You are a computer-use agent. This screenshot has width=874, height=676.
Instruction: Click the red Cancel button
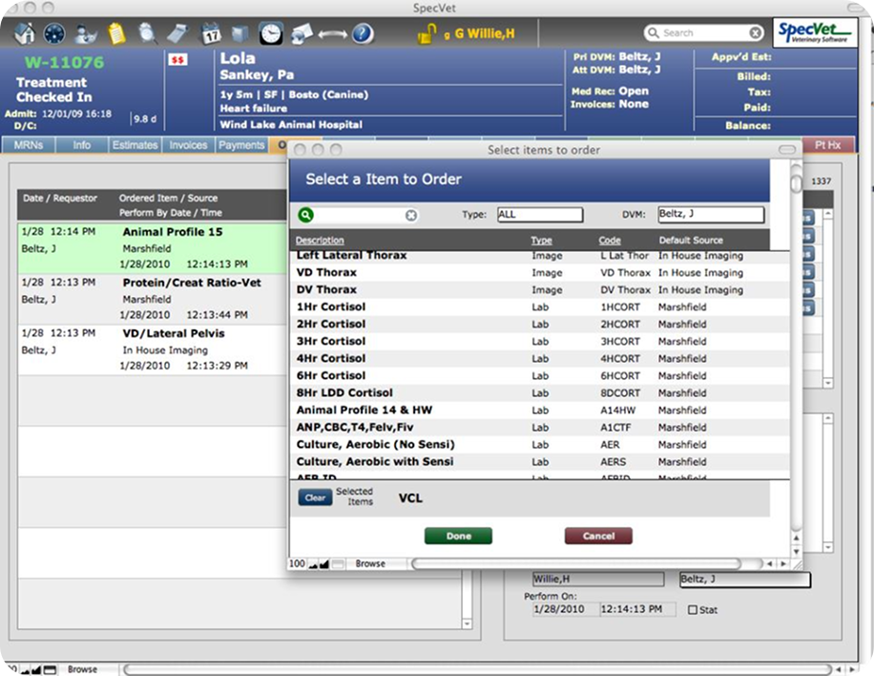point(598,536)
